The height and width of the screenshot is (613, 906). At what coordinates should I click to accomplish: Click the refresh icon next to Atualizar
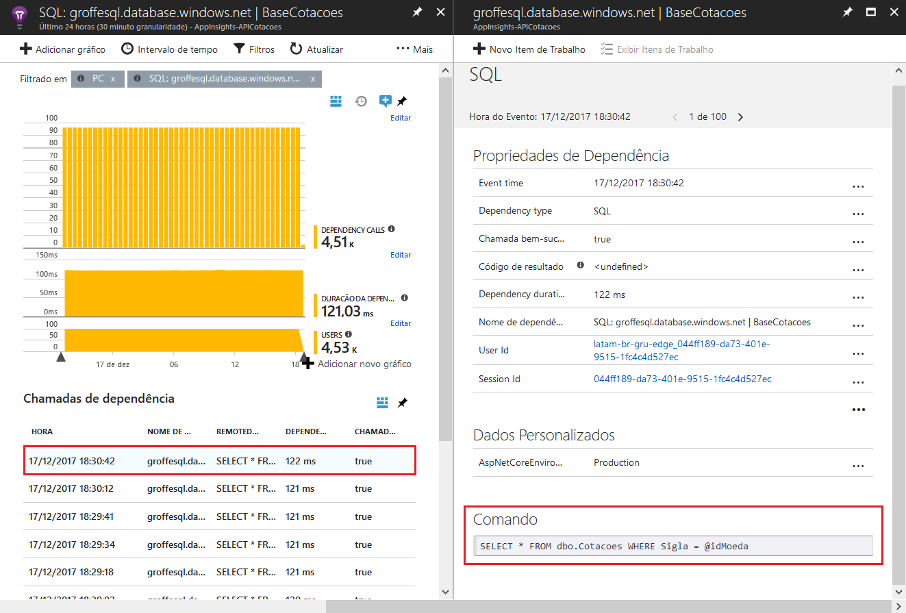click(296, 49)
